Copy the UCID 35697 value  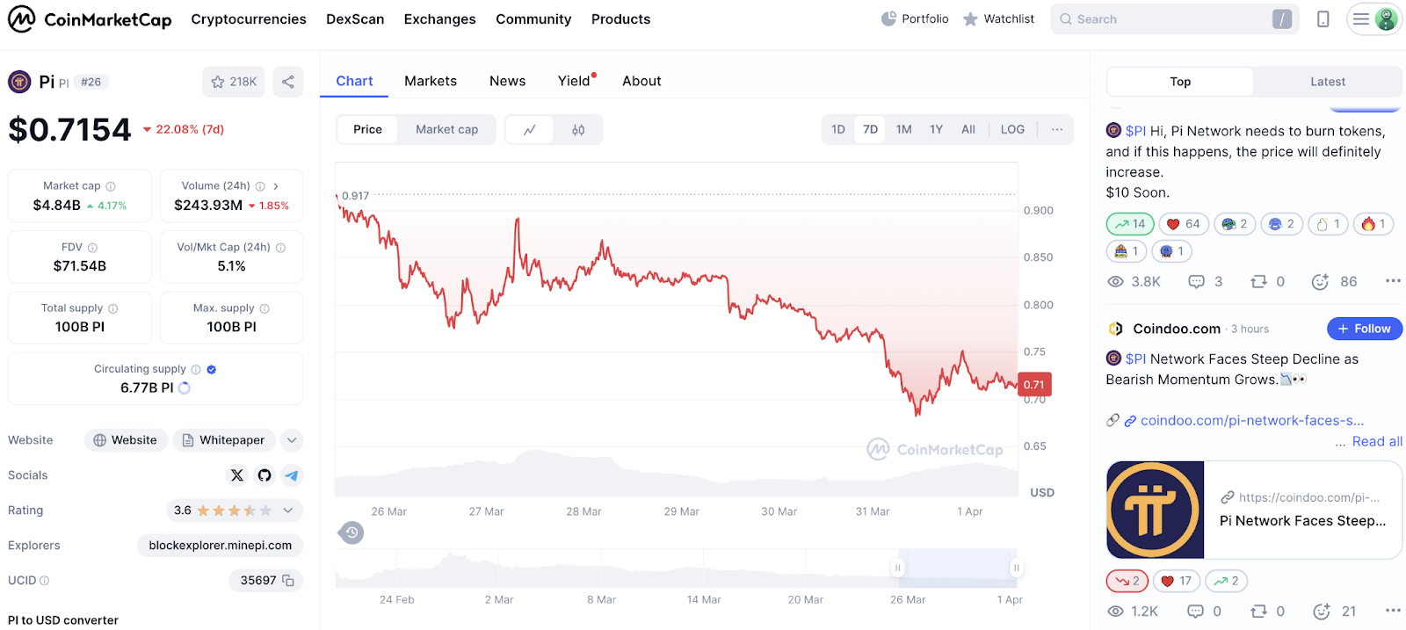(287, 581)
